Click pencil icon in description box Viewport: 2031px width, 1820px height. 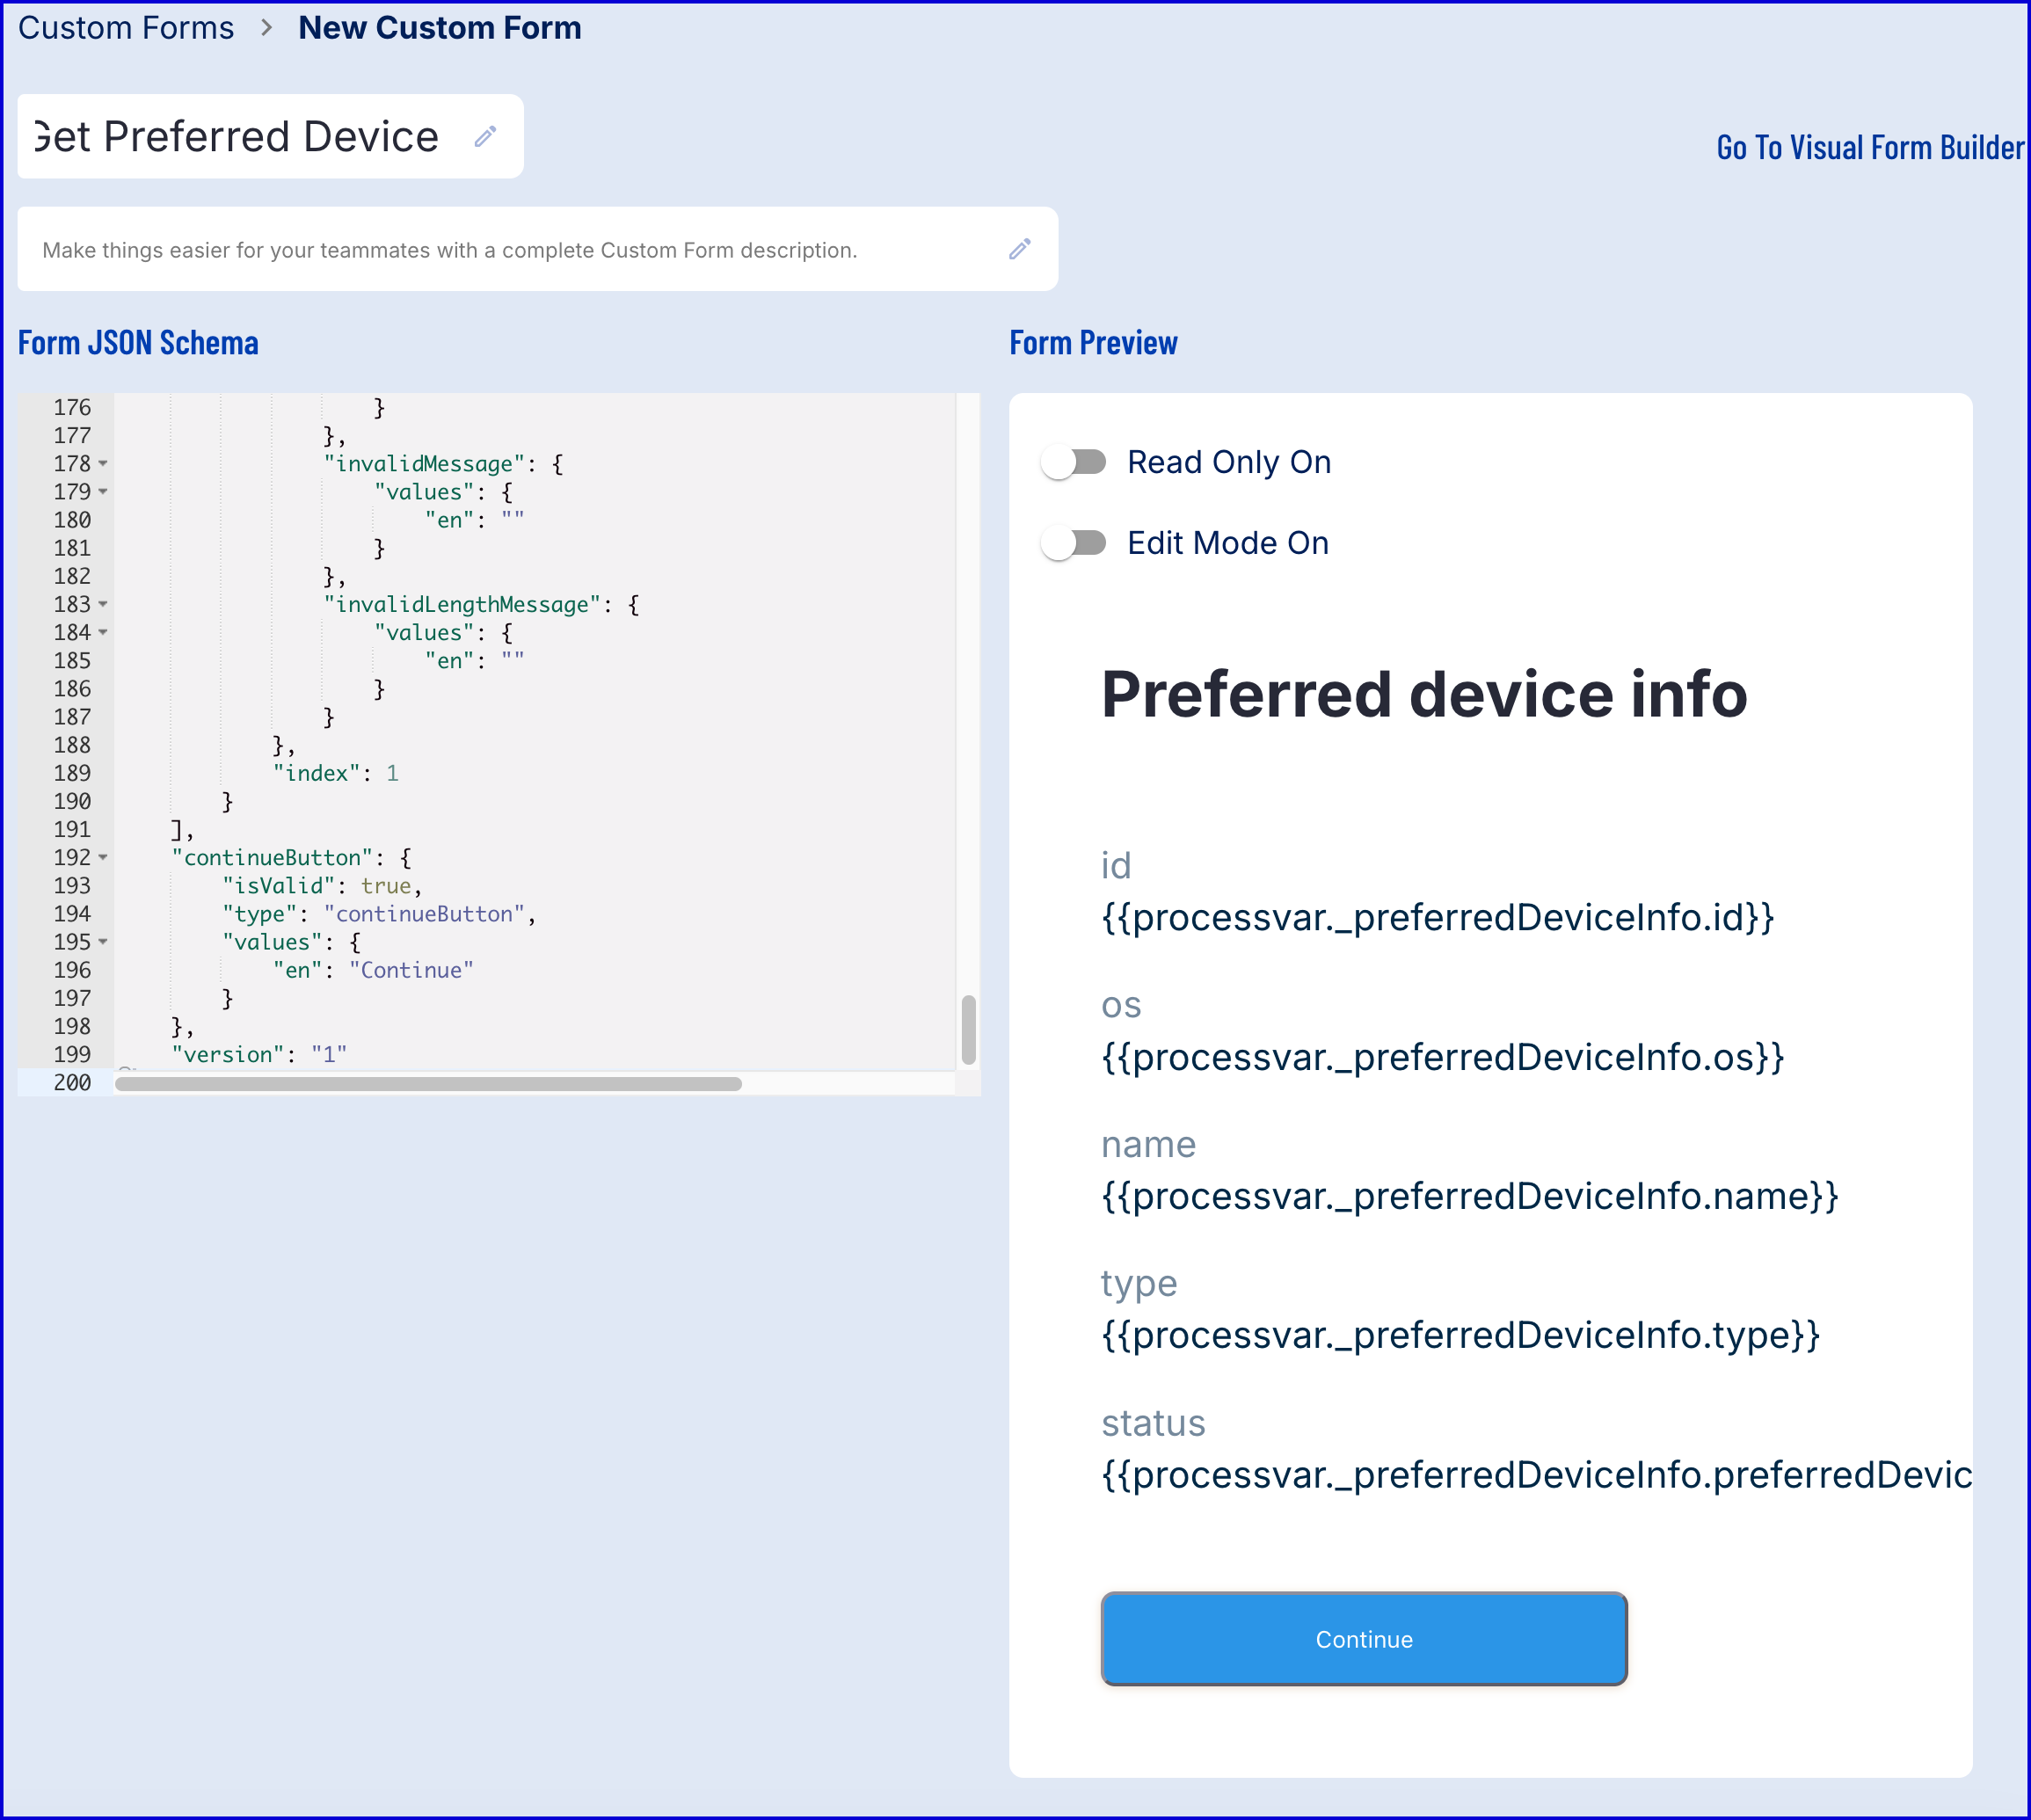[1019, 249]
